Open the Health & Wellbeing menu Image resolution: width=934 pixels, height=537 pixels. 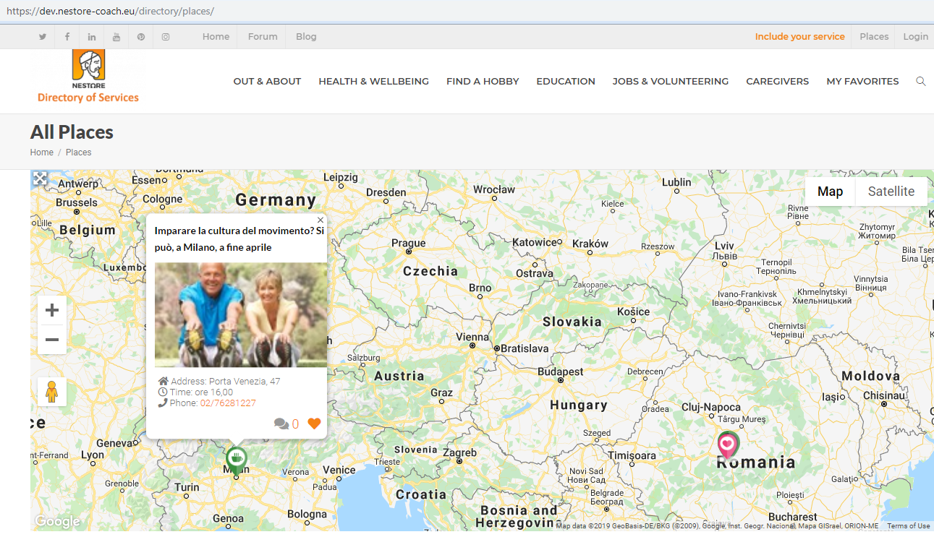pos(373,82)
